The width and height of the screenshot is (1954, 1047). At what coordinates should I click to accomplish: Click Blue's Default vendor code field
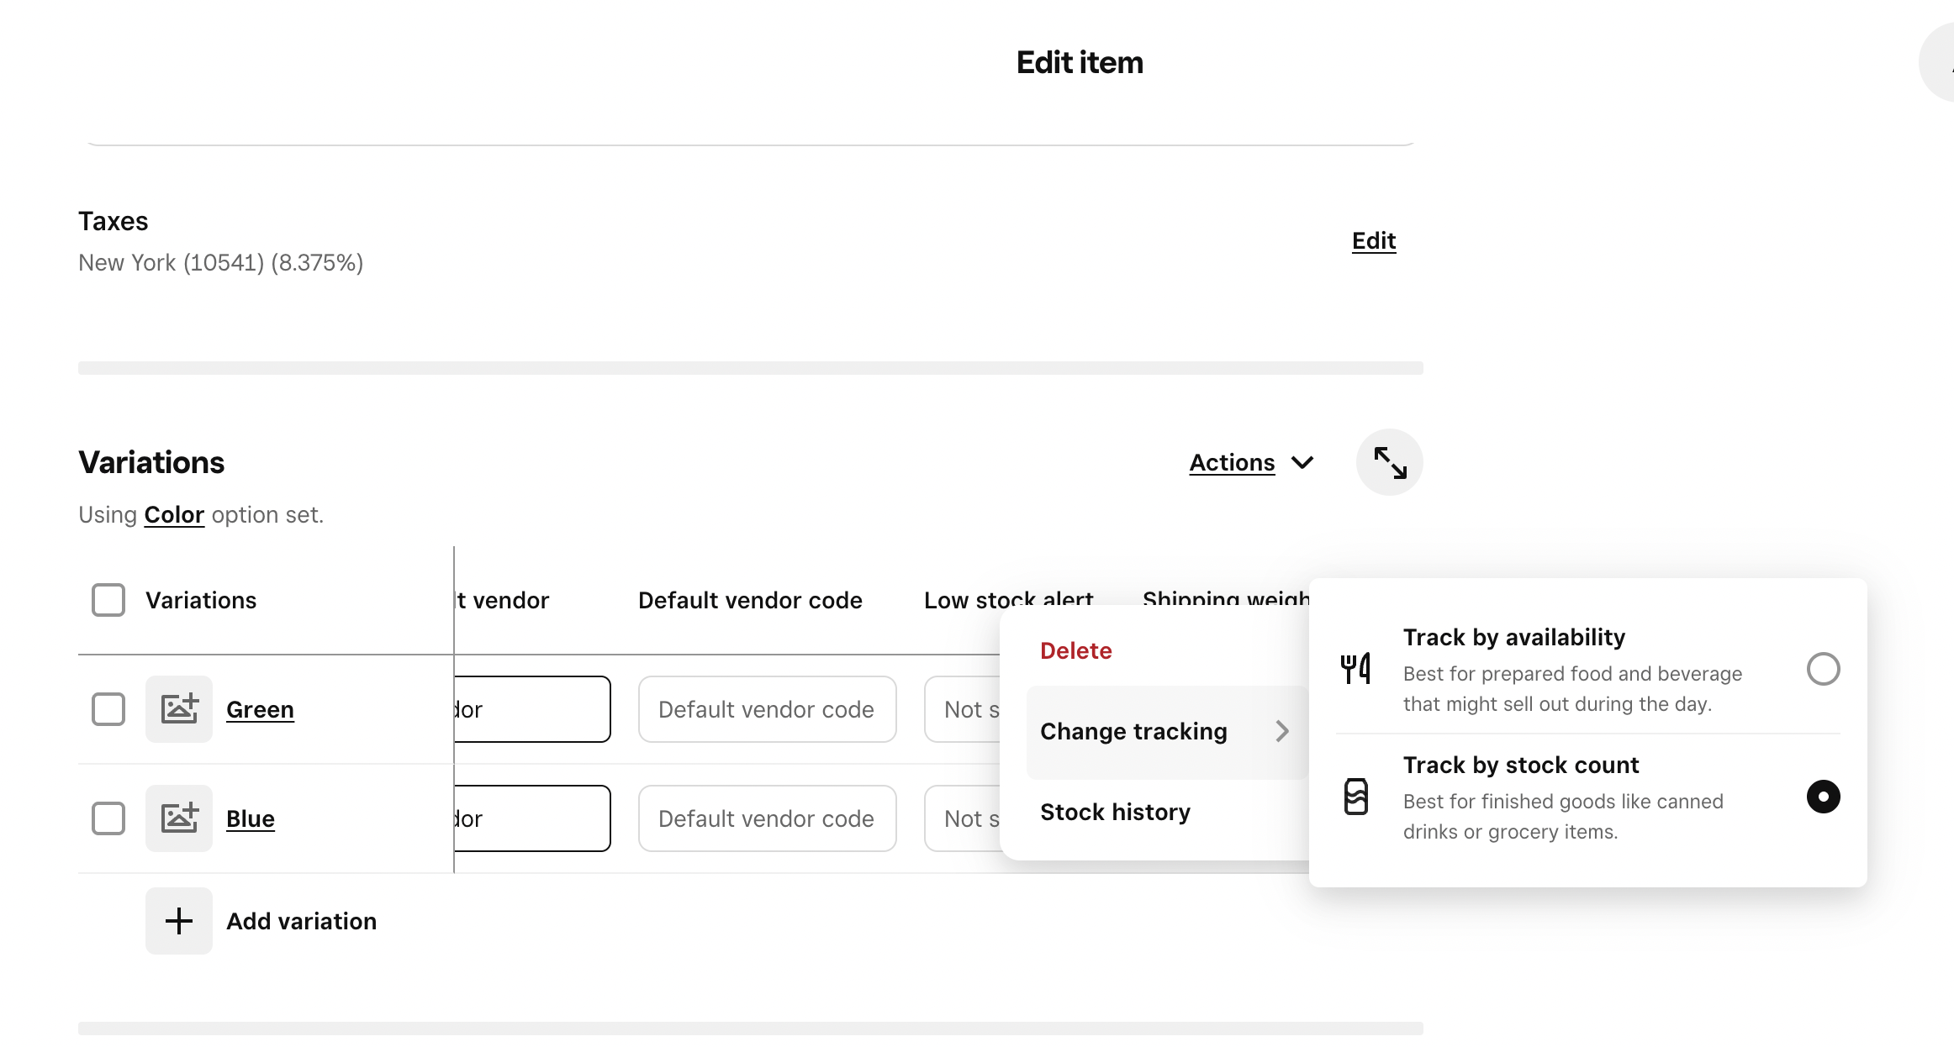tap(767, 818)
